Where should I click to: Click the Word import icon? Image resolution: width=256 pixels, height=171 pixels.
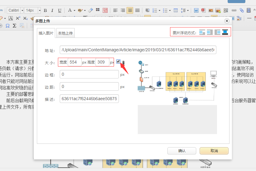(196, 10)
